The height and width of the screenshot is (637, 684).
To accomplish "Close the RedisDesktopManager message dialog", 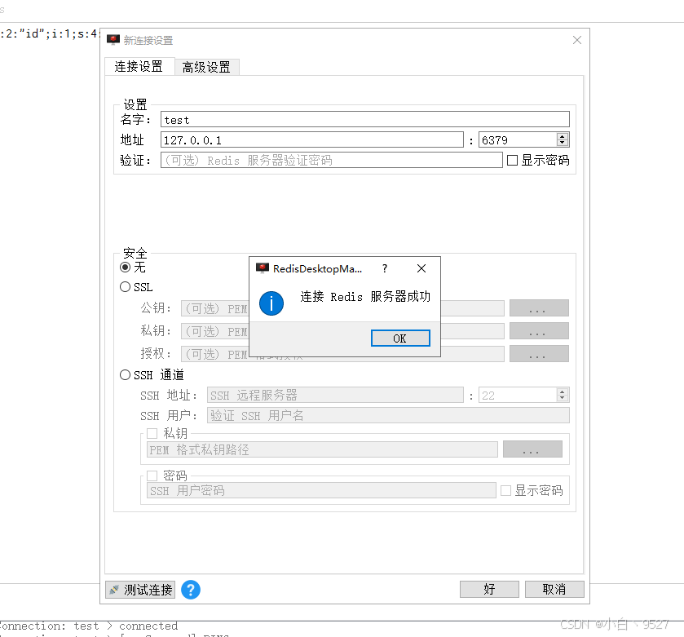I will [421, 268].
